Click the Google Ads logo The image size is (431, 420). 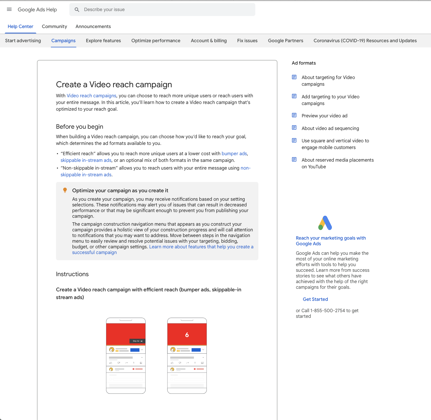325,223
